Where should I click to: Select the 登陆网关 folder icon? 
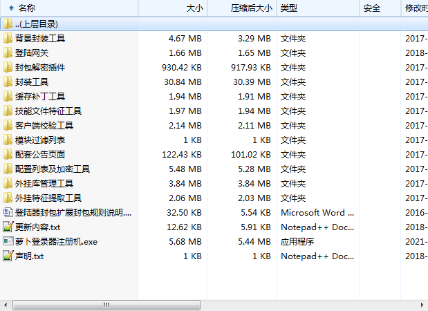pyautogui.click(x=8, y=53)
